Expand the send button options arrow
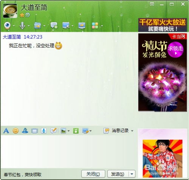This screenshot has width=189, height=180. (x=132, y=174)
